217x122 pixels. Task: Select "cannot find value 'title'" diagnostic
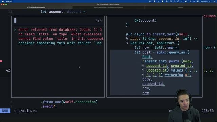coord(61,39)
